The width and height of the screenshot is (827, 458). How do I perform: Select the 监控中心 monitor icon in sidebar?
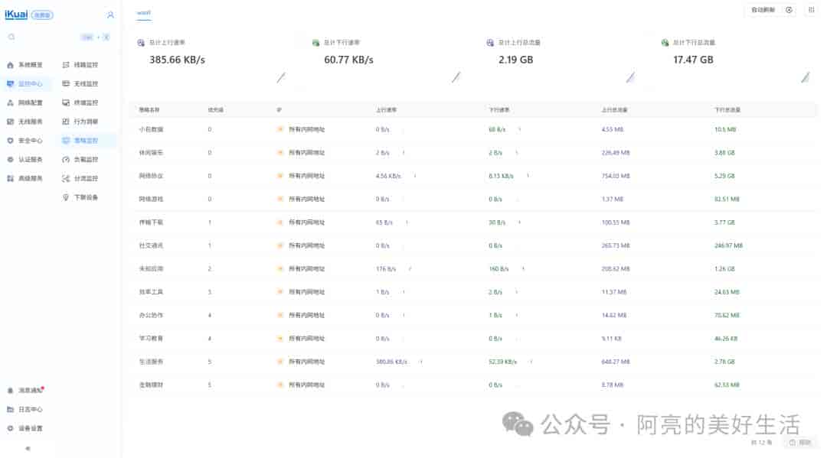pos(10,83)
